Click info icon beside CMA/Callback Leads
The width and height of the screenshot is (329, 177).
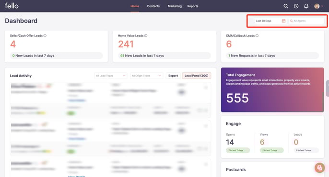[x=257, y=35]
